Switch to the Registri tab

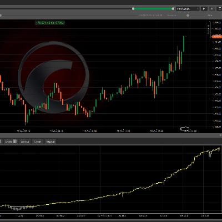tap(51, 142)
